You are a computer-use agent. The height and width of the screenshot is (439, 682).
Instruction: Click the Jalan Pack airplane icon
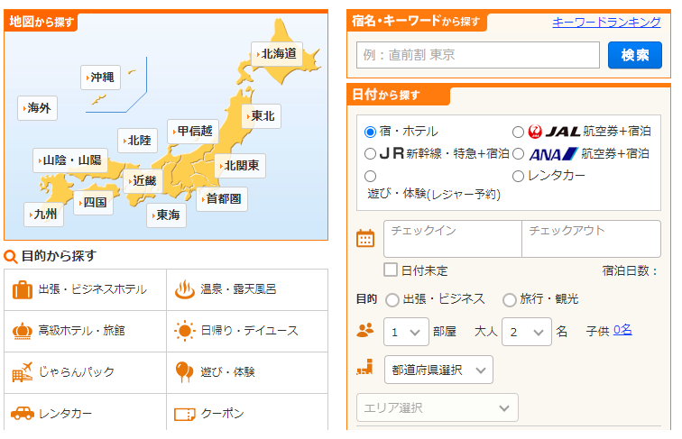pyautogui.click(x=23, y=371)
